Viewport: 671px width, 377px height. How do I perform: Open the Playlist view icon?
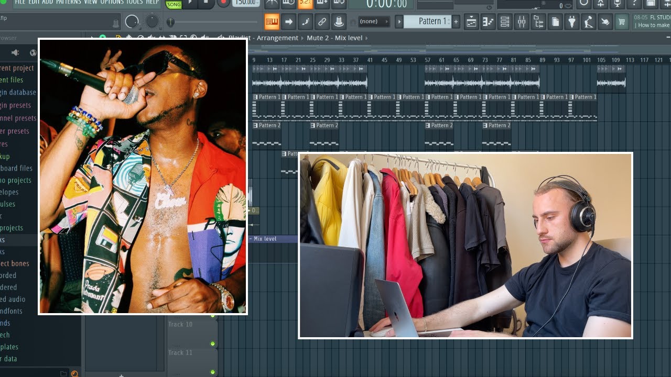471,21
